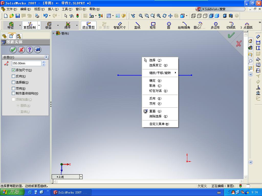Click in the offset distance field
Viewport: 262px width, 196px height.
click(x=26, y=63)
